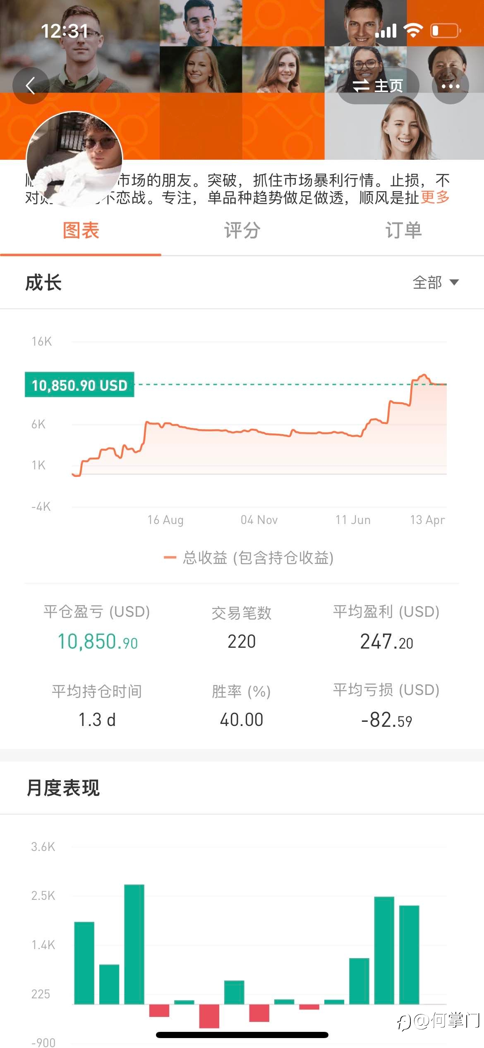This screenshot has width=484, height=1048.
Task: Tap the cellular signal bars icon
Action: pyautogui.click(x=386, y=31)
